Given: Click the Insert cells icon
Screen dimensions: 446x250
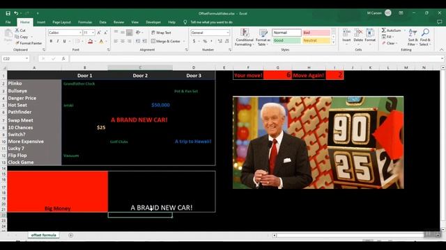Looking at the screenshot, I should 346,33.
